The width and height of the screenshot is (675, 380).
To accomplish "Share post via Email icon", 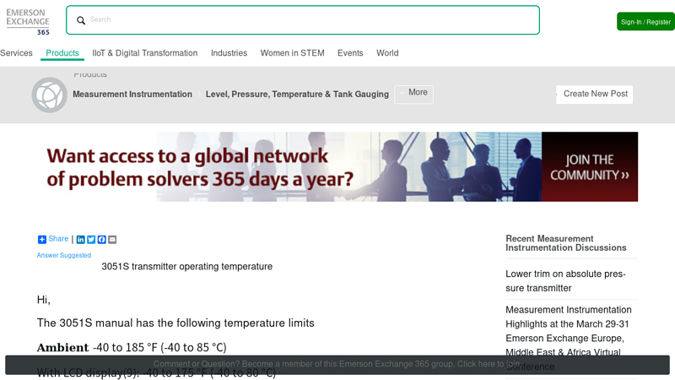I will coord(112,240).
